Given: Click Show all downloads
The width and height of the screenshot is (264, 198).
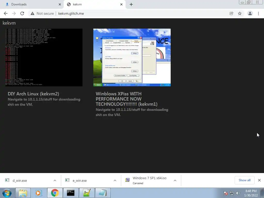Looking at the screenshot, I should 244,180.
